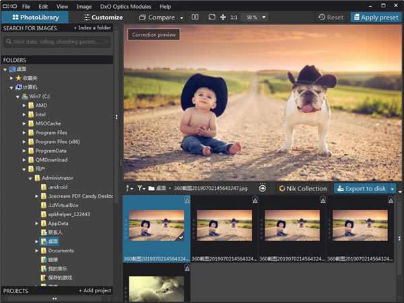Expand the AMD folder
The width and height of the screenshot is (404, 303).
click(x=24, y=106)
